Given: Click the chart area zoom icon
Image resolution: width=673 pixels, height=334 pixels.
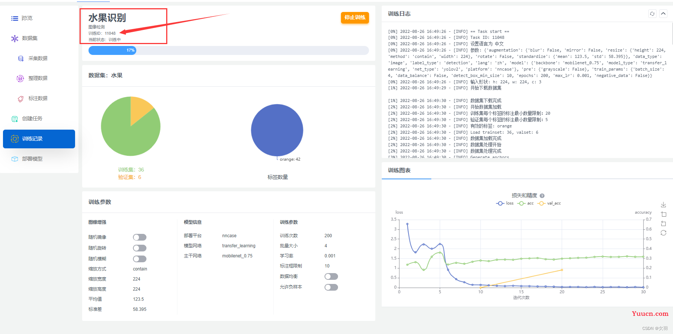Looking at the screenshot, I should [663, 214].
